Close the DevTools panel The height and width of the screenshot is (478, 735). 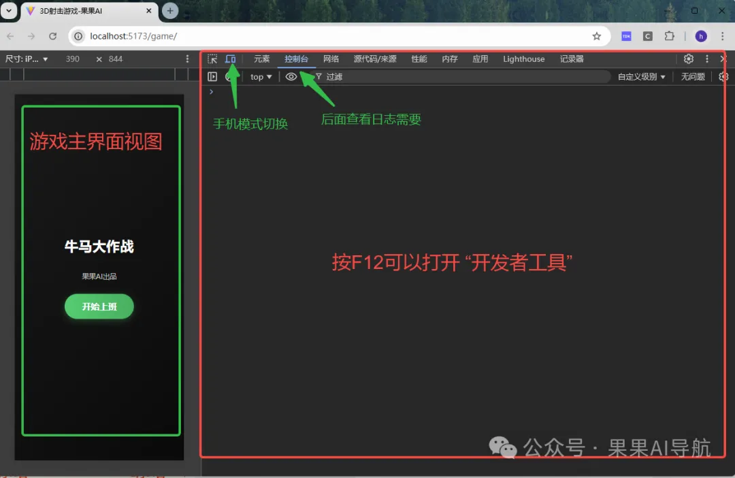(723, 59)
